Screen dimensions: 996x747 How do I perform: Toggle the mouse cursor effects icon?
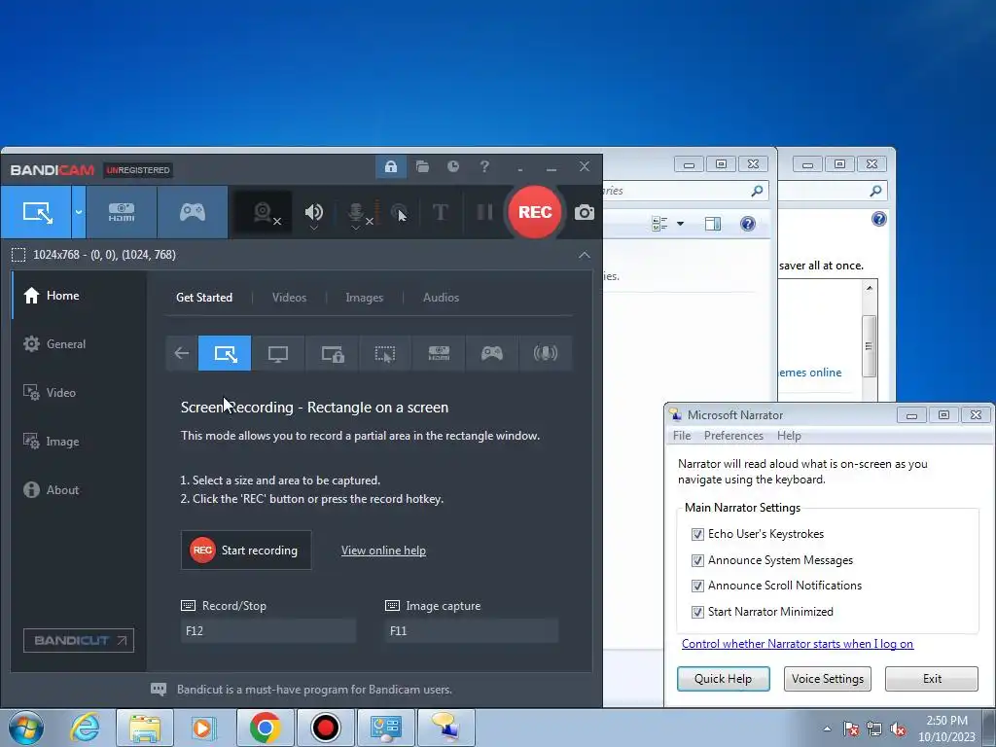[400, 212]
